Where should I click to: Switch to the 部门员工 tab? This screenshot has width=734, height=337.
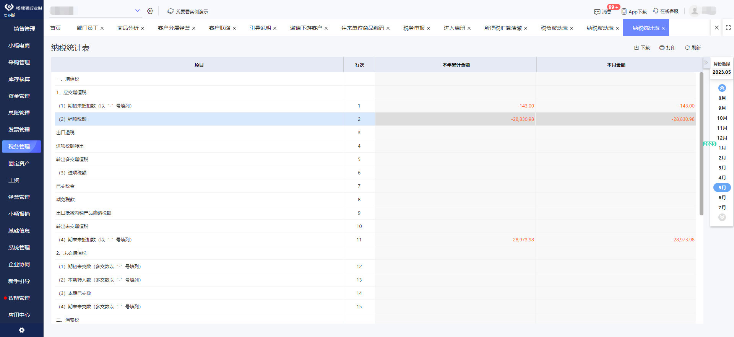[x=88, y=28]
